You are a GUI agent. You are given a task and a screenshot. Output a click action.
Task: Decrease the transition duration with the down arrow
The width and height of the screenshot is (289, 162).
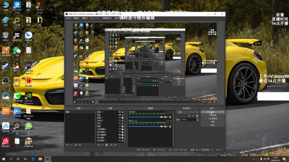pos(198,120)
